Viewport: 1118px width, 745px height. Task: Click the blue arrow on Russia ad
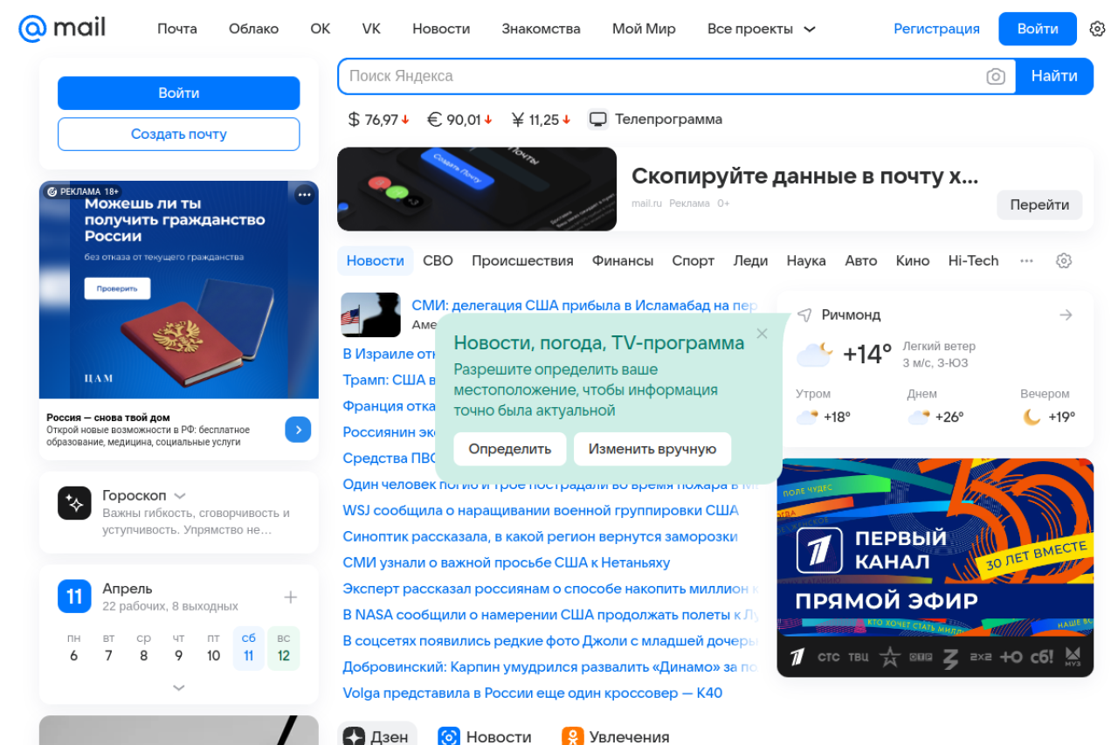(x=298, y=429)
